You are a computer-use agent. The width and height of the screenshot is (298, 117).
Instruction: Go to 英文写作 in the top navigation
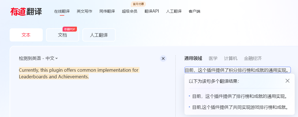point(84,11)
